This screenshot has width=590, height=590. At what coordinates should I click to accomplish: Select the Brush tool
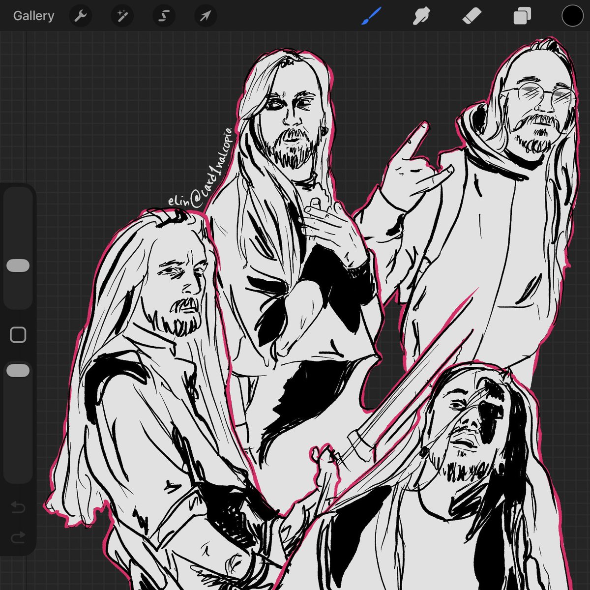371,16
